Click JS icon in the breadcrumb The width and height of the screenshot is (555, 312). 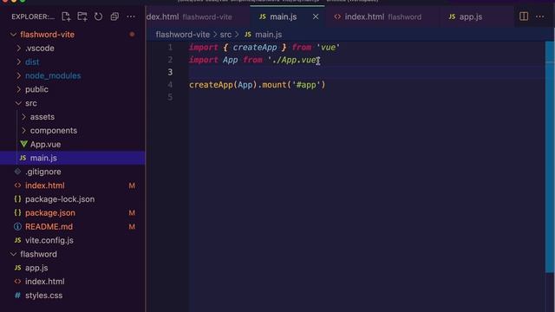coord(248,35)
